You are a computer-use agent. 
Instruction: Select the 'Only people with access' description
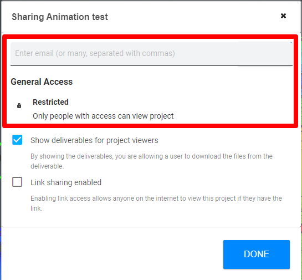(103, 116)
